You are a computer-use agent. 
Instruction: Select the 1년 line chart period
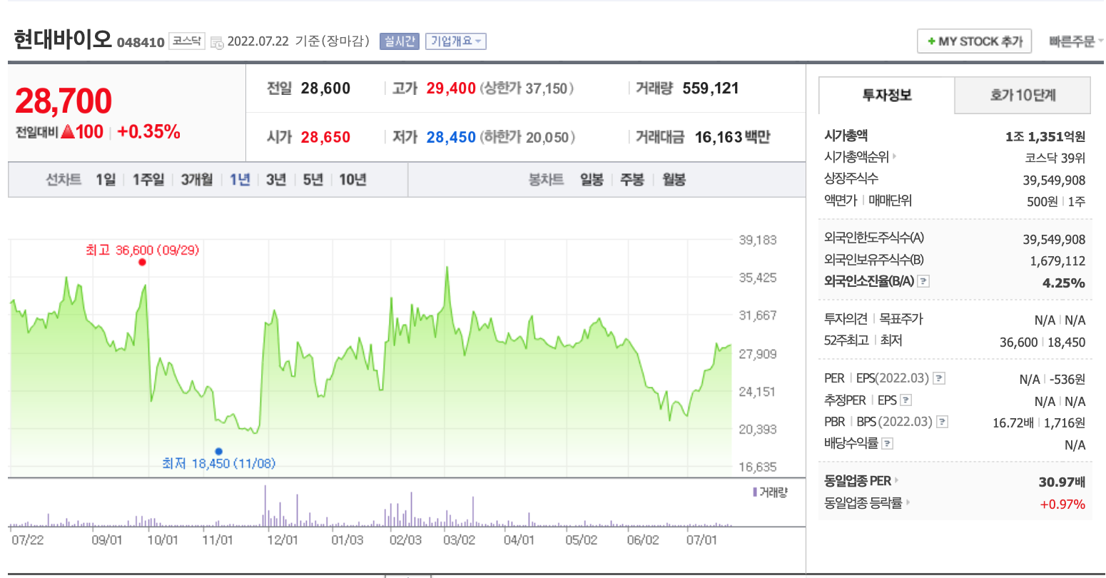pos(240,180)
